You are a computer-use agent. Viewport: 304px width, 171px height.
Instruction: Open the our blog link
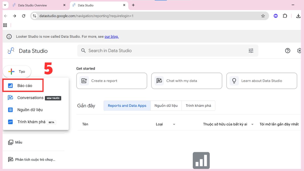[x=112, y=36]
